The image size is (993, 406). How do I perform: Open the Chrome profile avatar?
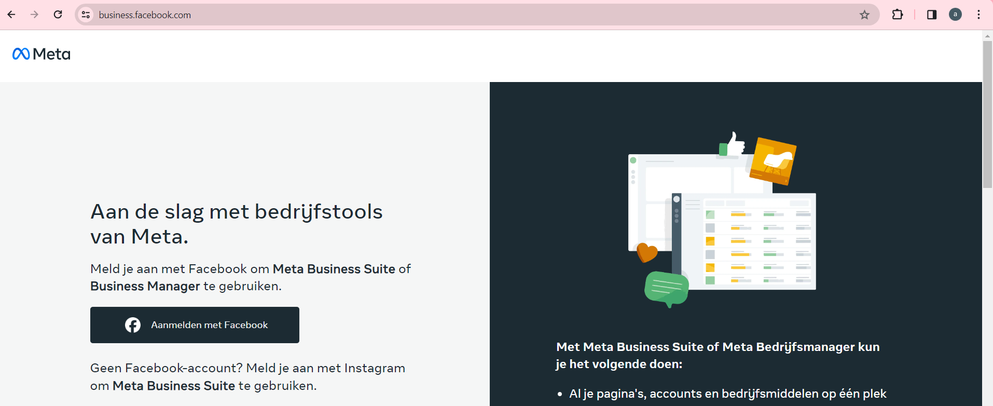point(955,15)
